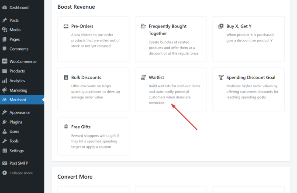Select the Merchant menu item

point(22,100)
